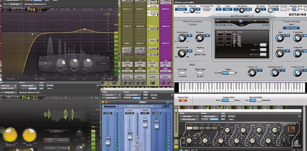Toggle Auto-Tune Correction Mode Auto/Graph switch
Viewport: 307px width, 151px height.
tap(295, 9)
